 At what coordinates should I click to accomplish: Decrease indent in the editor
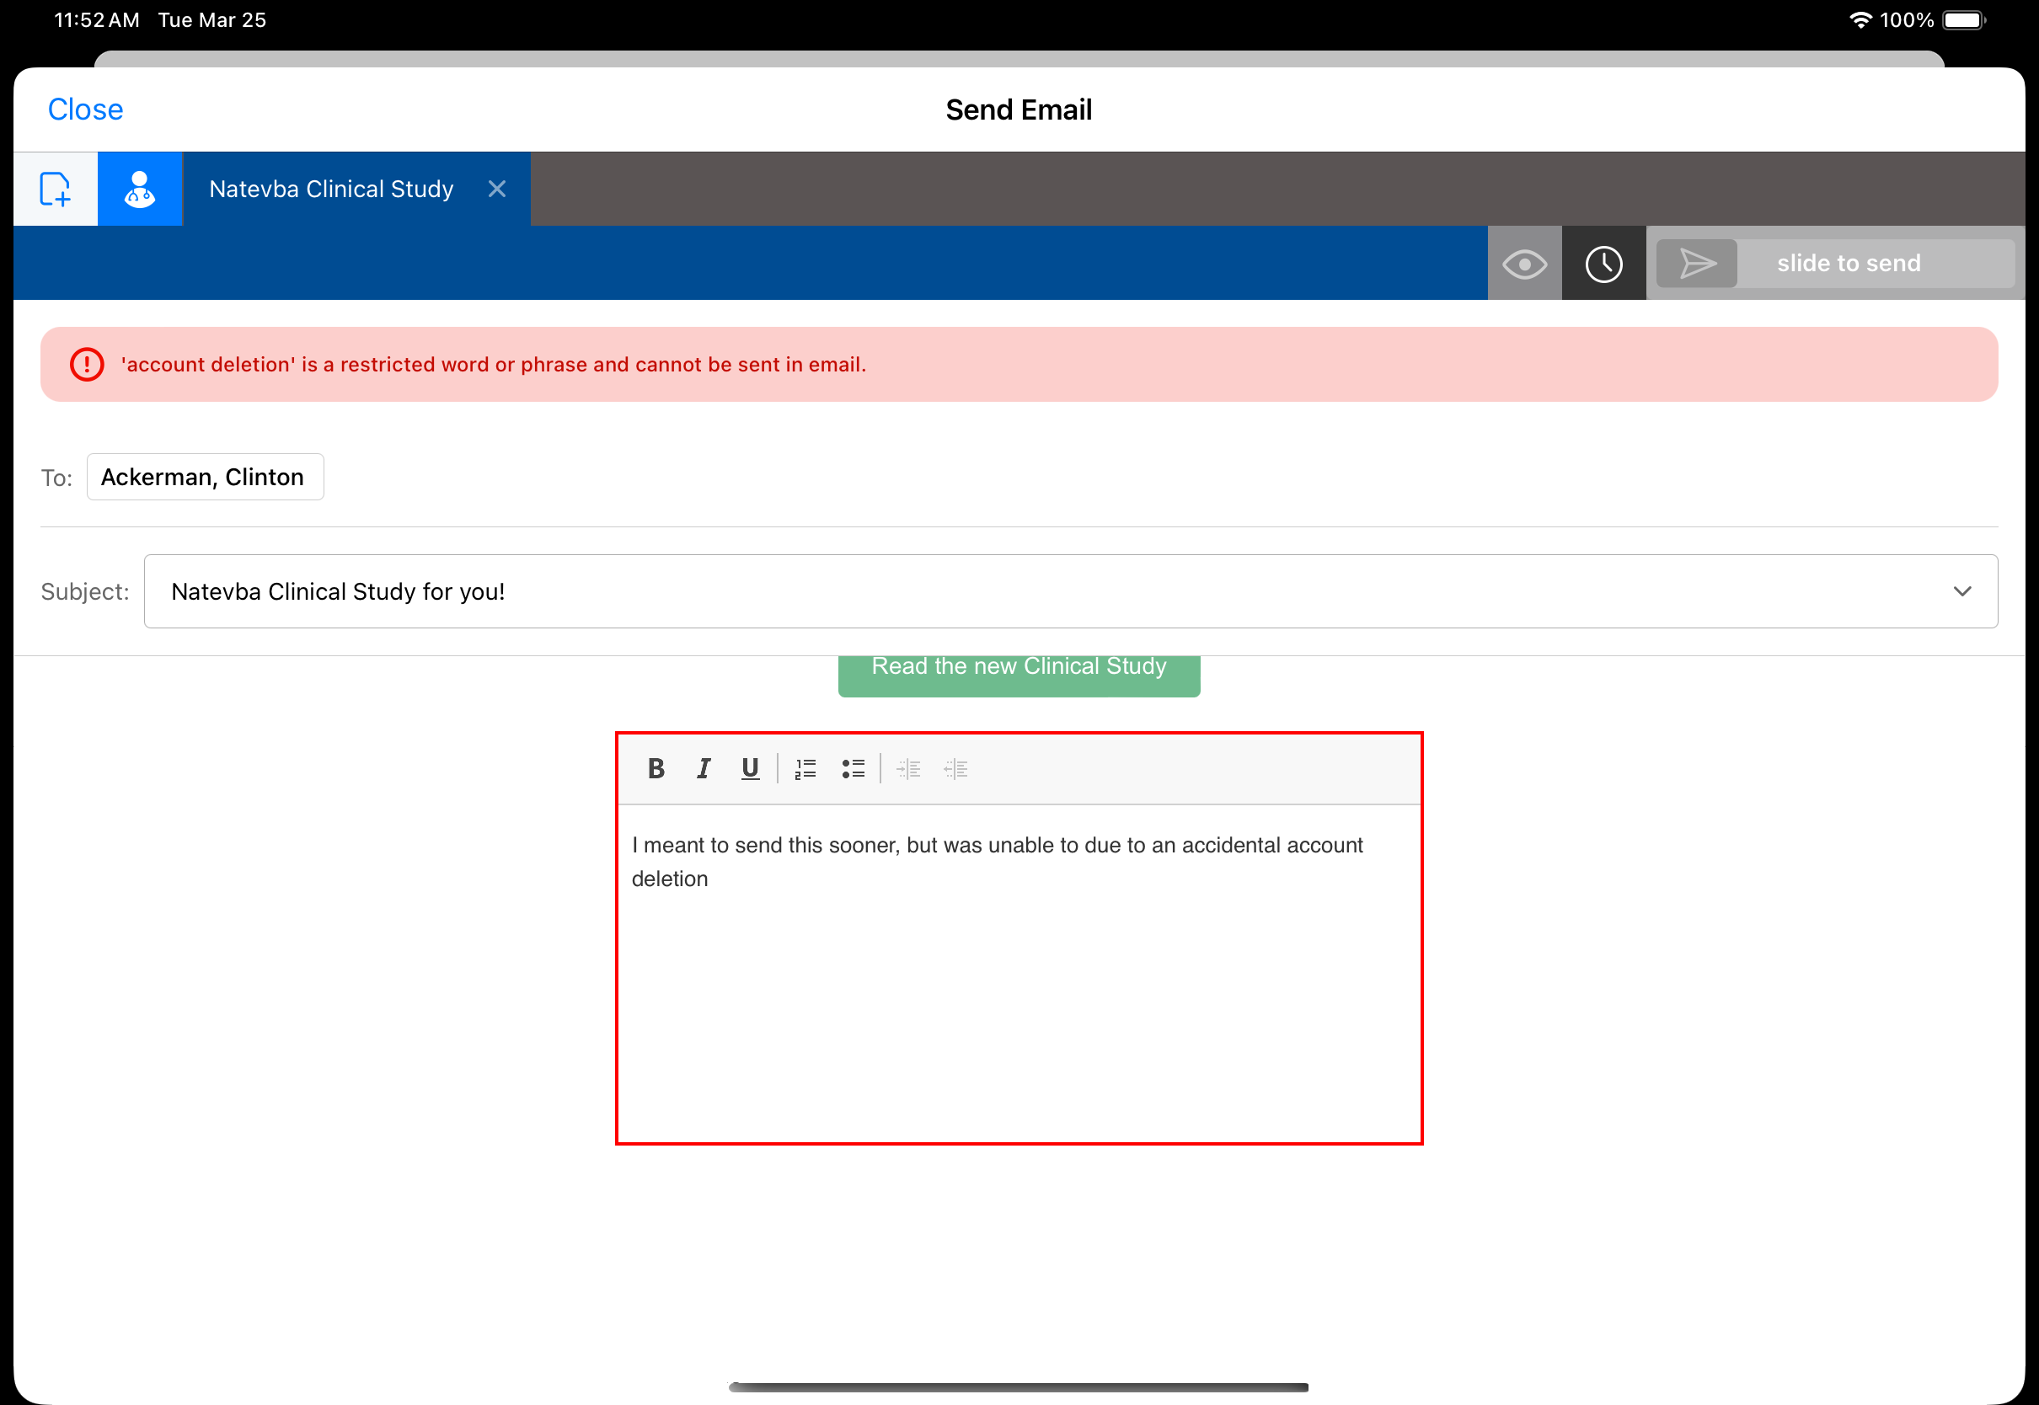tap(955, 768)
